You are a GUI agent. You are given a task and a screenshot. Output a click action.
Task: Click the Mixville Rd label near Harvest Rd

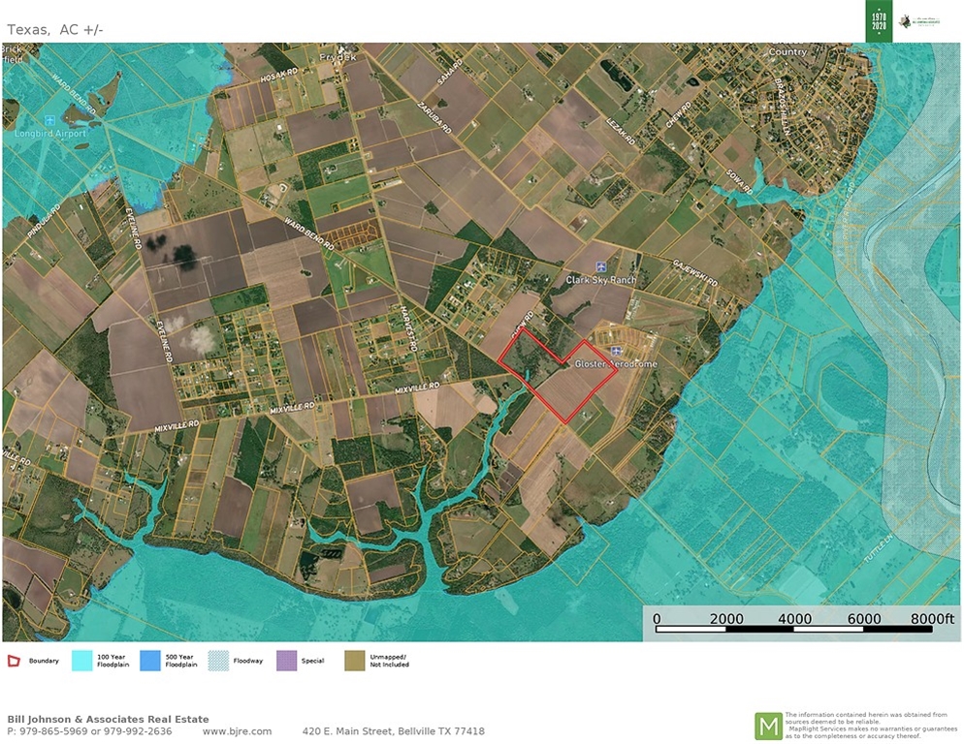pyautogui.click(x=417, y=387)
